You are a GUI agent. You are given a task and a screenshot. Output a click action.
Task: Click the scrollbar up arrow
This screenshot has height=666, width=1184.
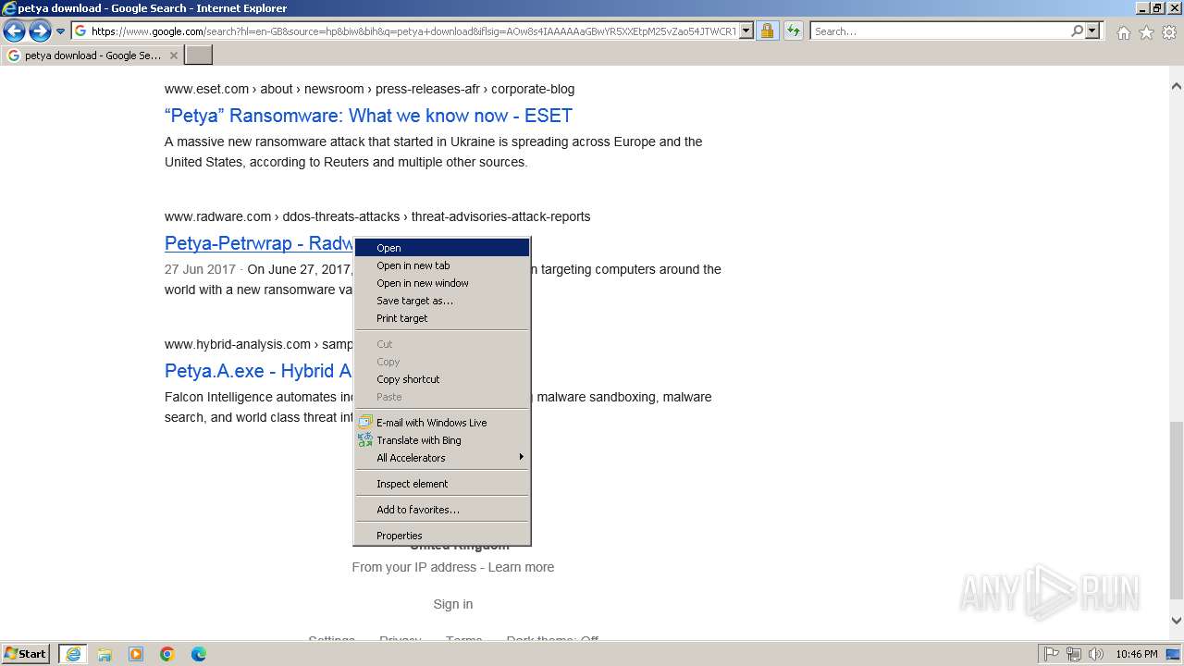1176,86
